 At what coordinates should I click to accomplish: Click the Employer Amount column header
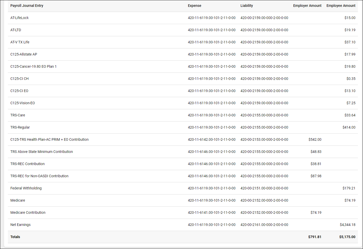307,6
